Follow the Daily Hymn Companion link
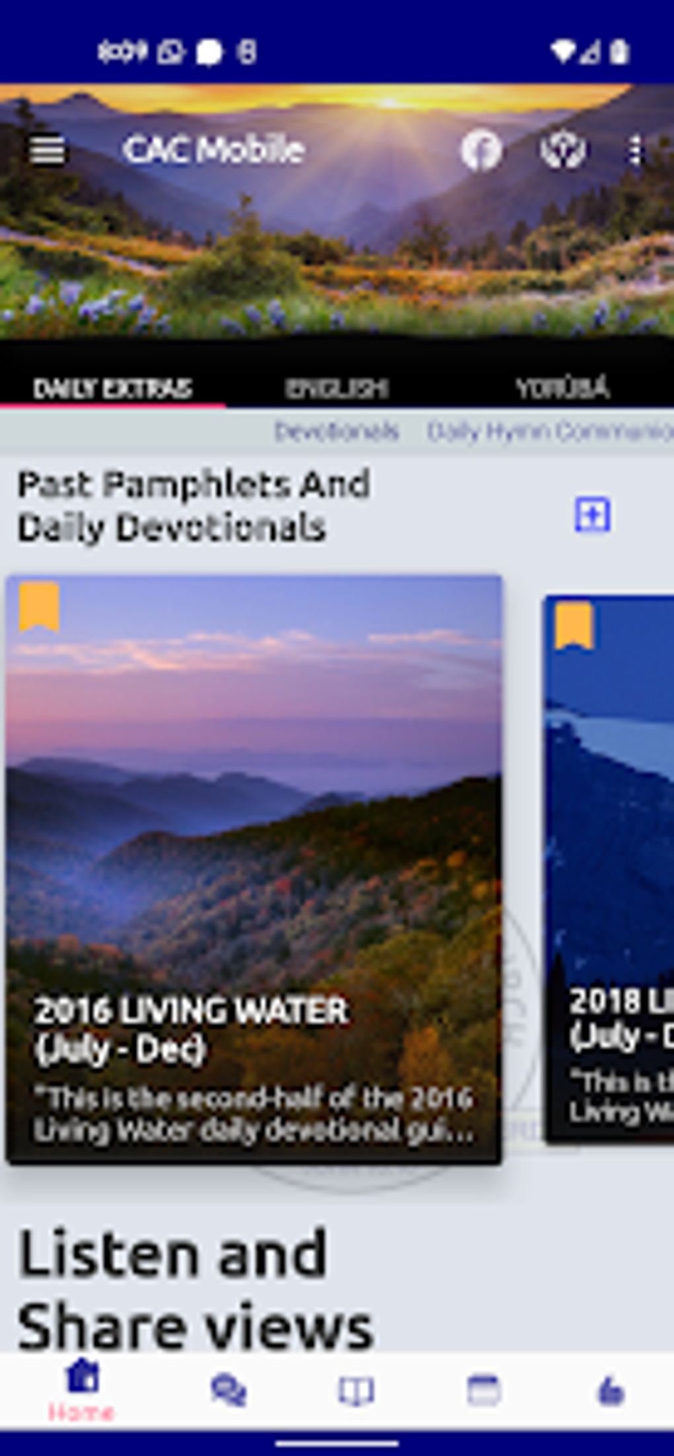This screenshot has width=674, height=1456. click(x=550, y=431)
